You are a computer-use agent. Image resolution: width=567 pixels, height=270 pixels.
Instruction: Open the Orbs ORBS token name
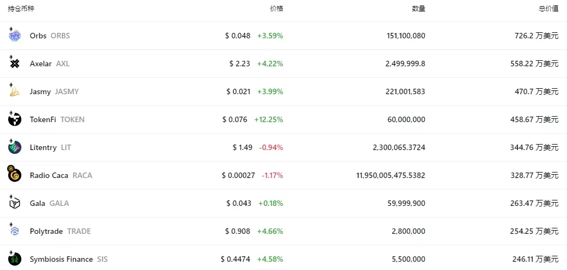(x=50, y=36)
